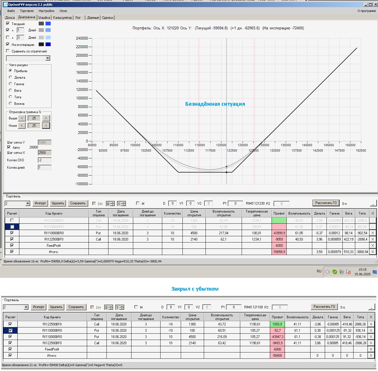The image size is (378, 371).
Task: Open the flag icon with red cross
Action: click(x=348, y=272)
